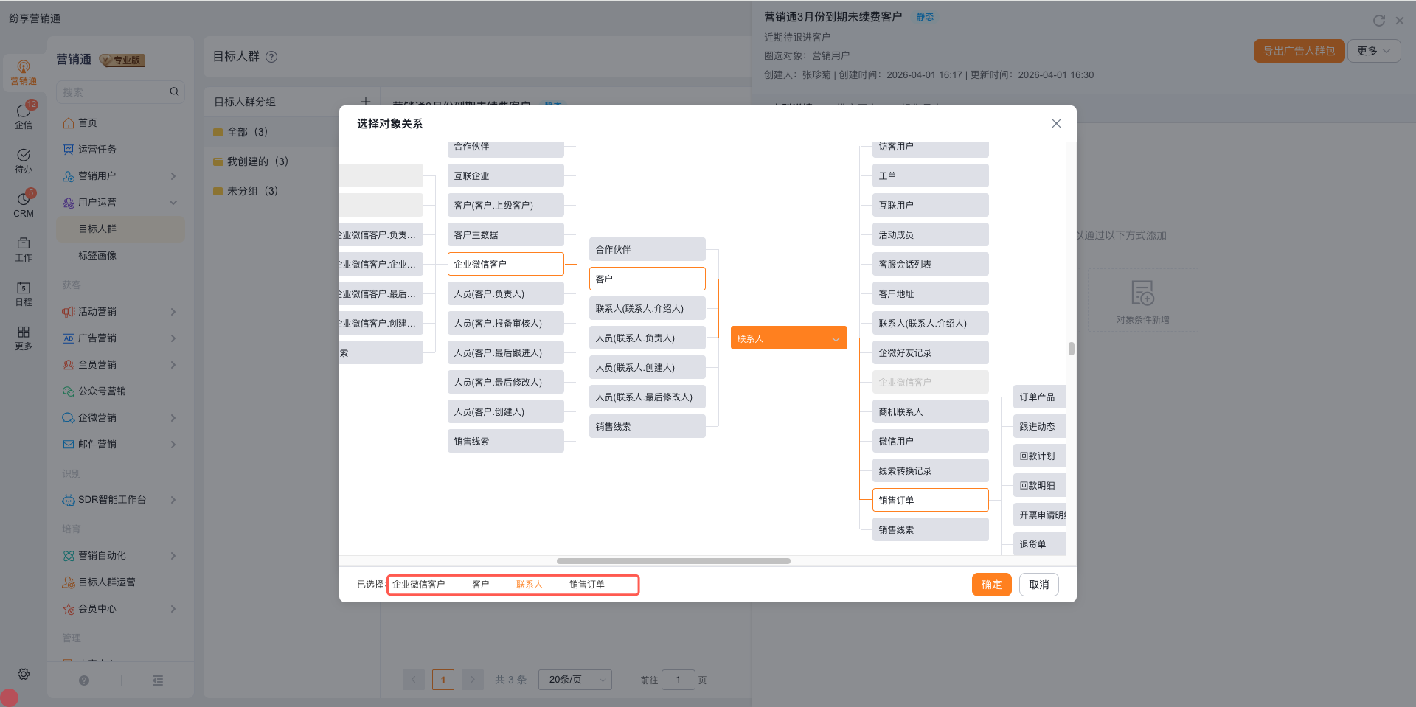The image size is (1416, 707).
Task: Open settings gear at bottom left
Action: point(24,674)
